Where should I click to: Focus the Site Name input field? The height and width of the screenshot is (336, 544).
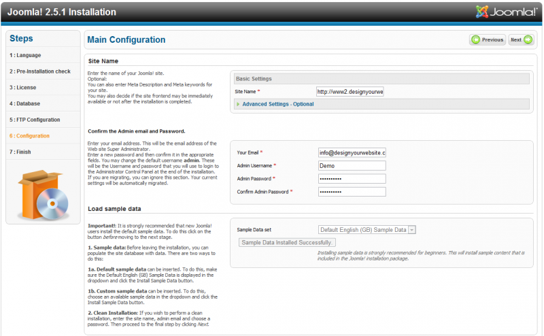point(350,92)
